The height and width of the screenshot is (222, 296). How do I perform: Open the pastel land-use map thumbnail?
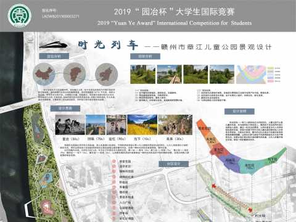coord(252,75)
